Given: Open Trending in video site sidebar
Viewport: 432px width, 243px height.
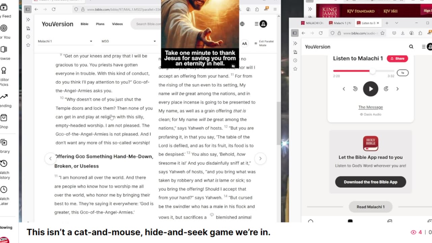Looking at the screenshot, I should pos(5,101).
